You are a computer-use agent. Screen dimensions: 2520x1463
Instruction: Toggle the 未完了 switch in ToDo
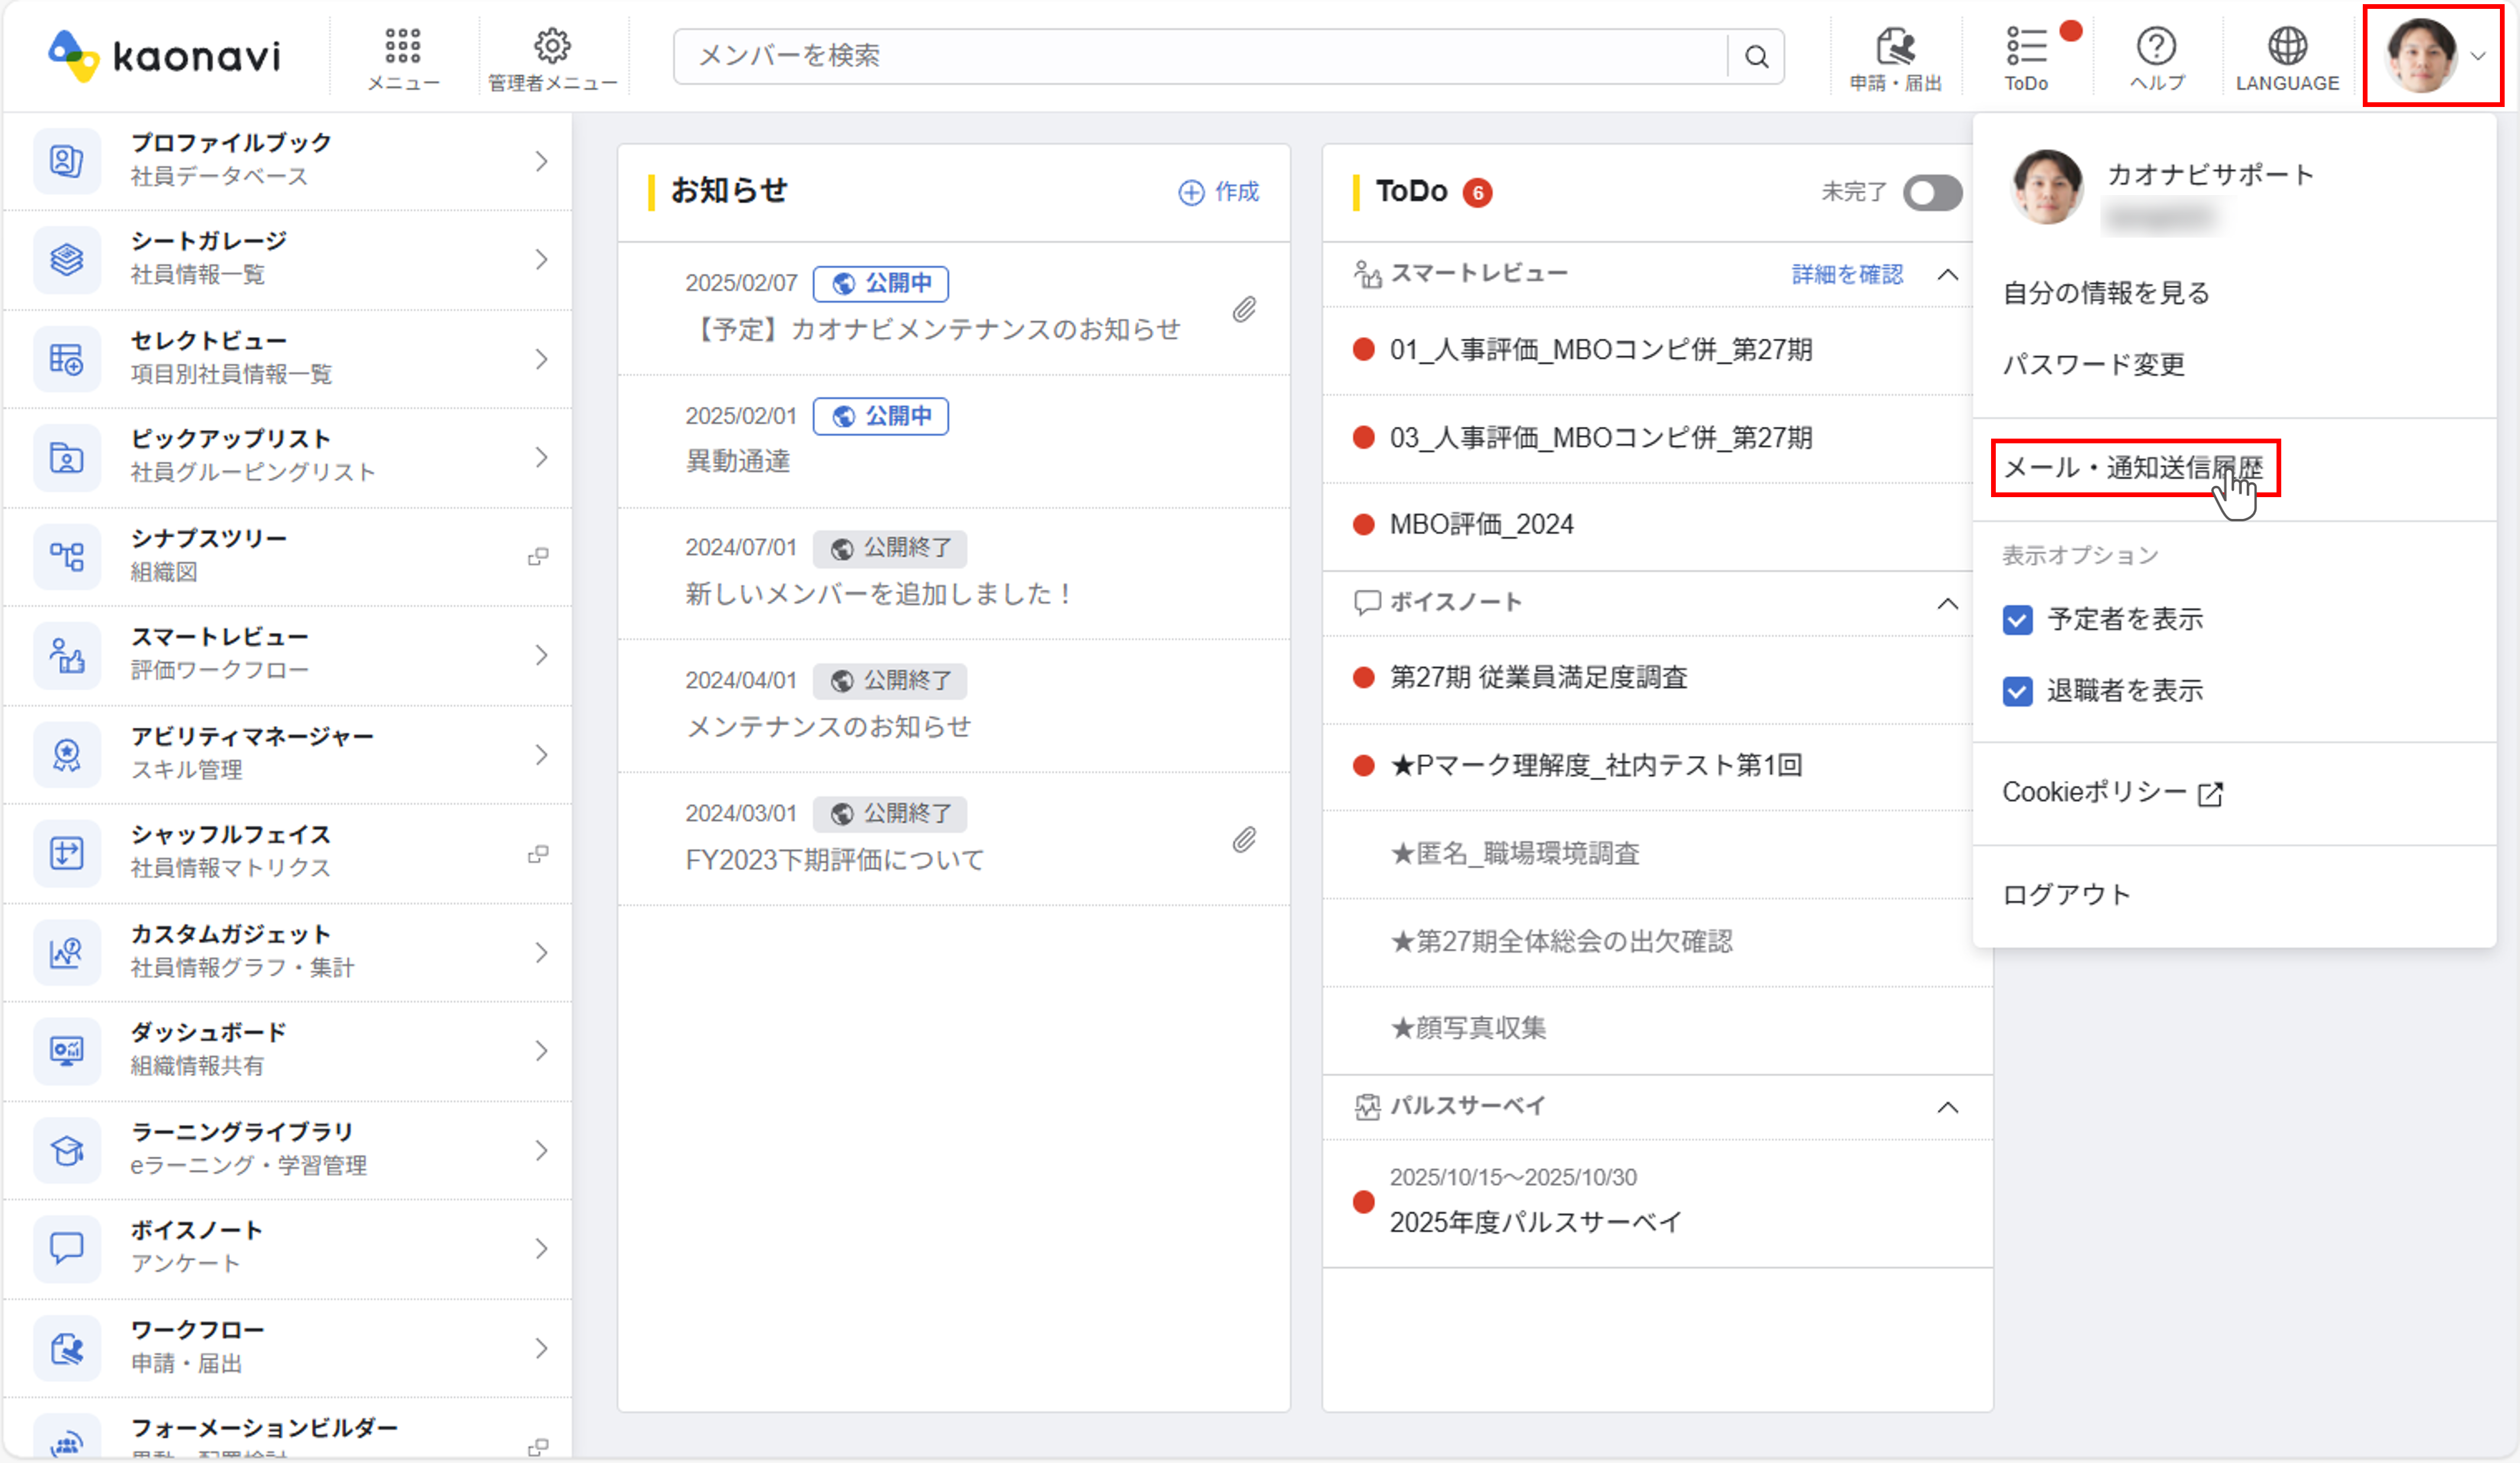(x=1931, y=192)
